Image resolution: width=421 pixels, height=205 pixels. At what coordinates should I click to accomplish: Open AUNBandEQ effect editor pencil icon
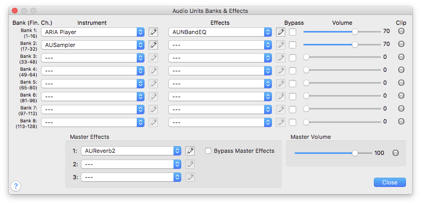(281, 32)
